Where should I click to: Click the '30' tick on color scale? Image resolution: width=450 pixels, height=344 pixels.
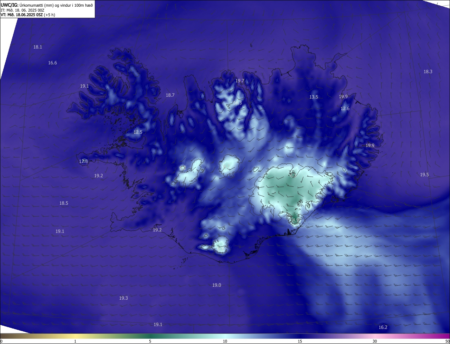[375, 341]
